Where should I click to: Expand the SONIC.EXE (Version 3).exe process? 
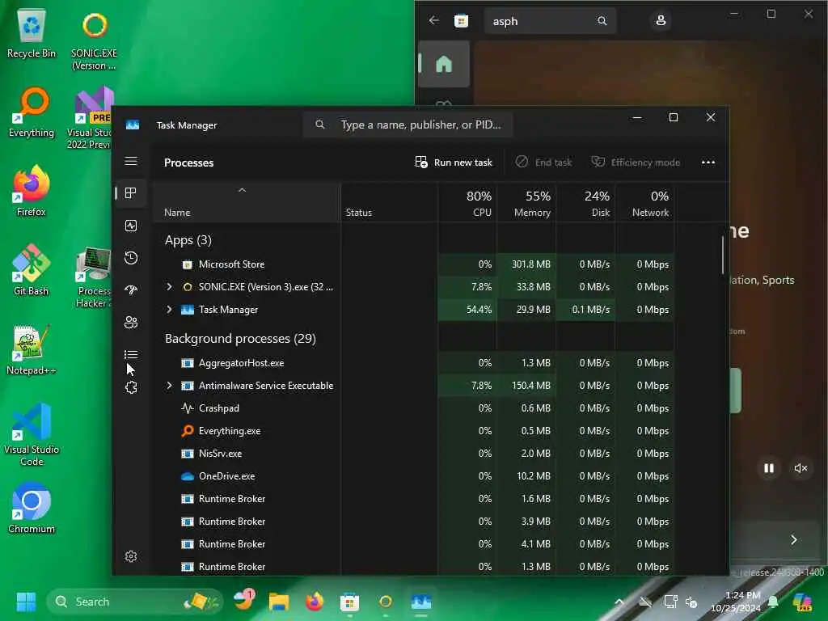click(169, 287)
